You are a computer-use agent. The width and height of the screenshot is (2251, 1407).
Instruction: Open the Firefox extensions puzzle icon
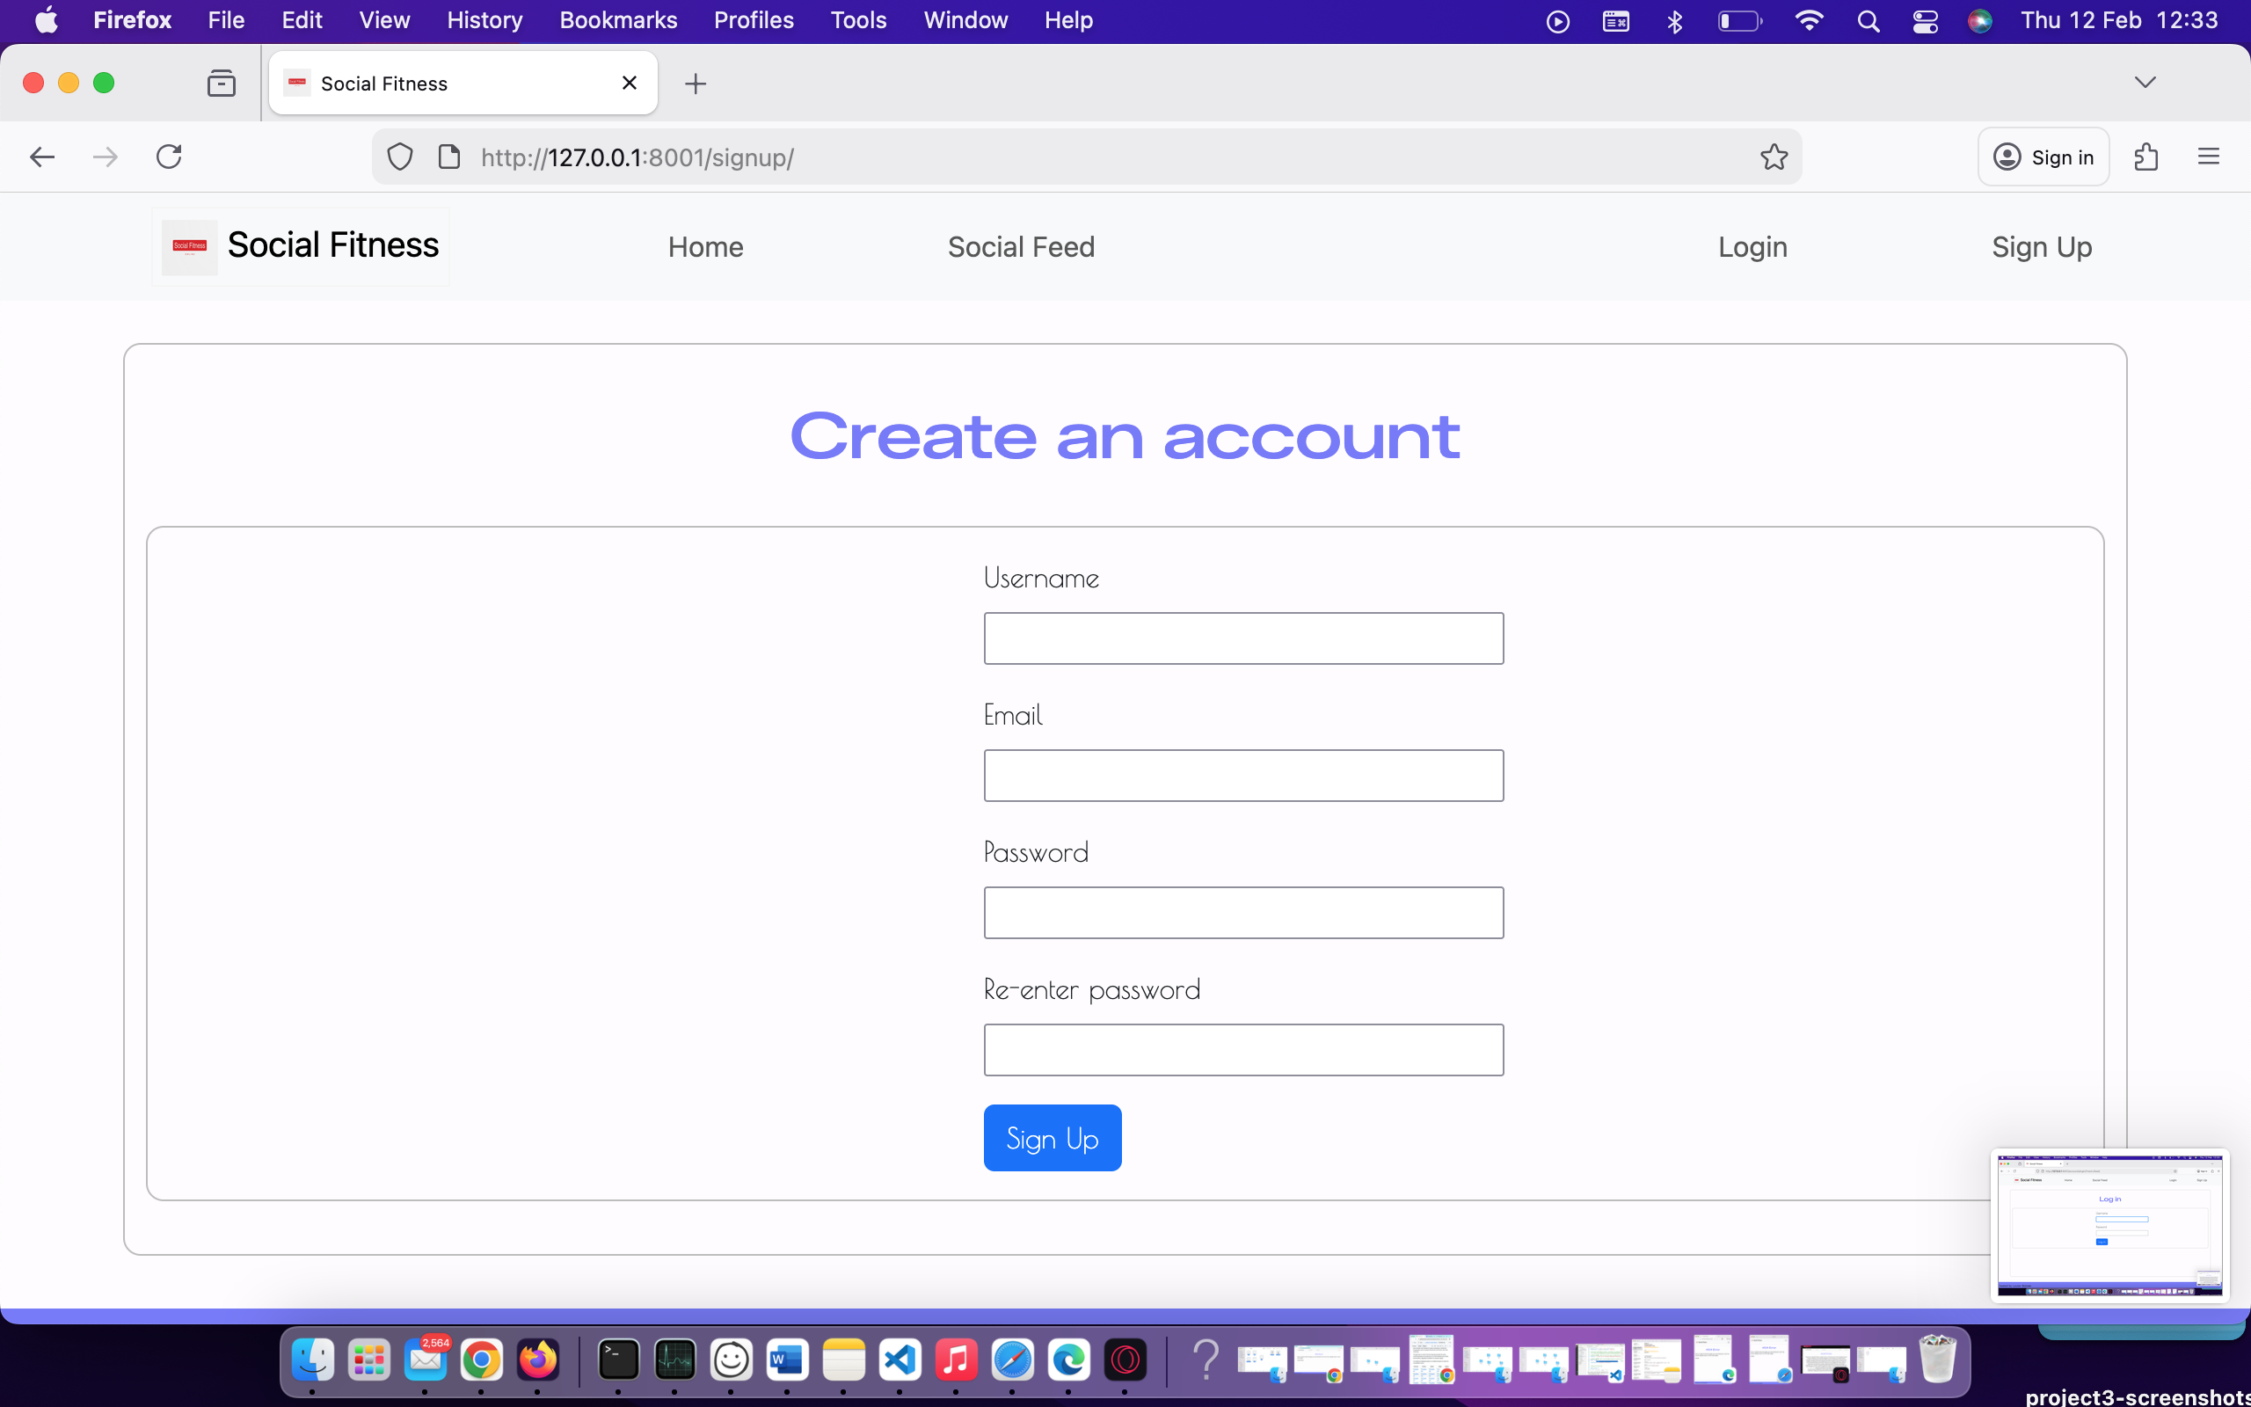(2148, 157)
